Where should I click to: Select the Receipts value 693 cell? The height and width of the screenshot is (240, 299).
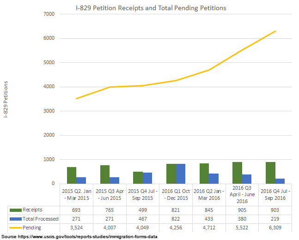click(76, 210)
